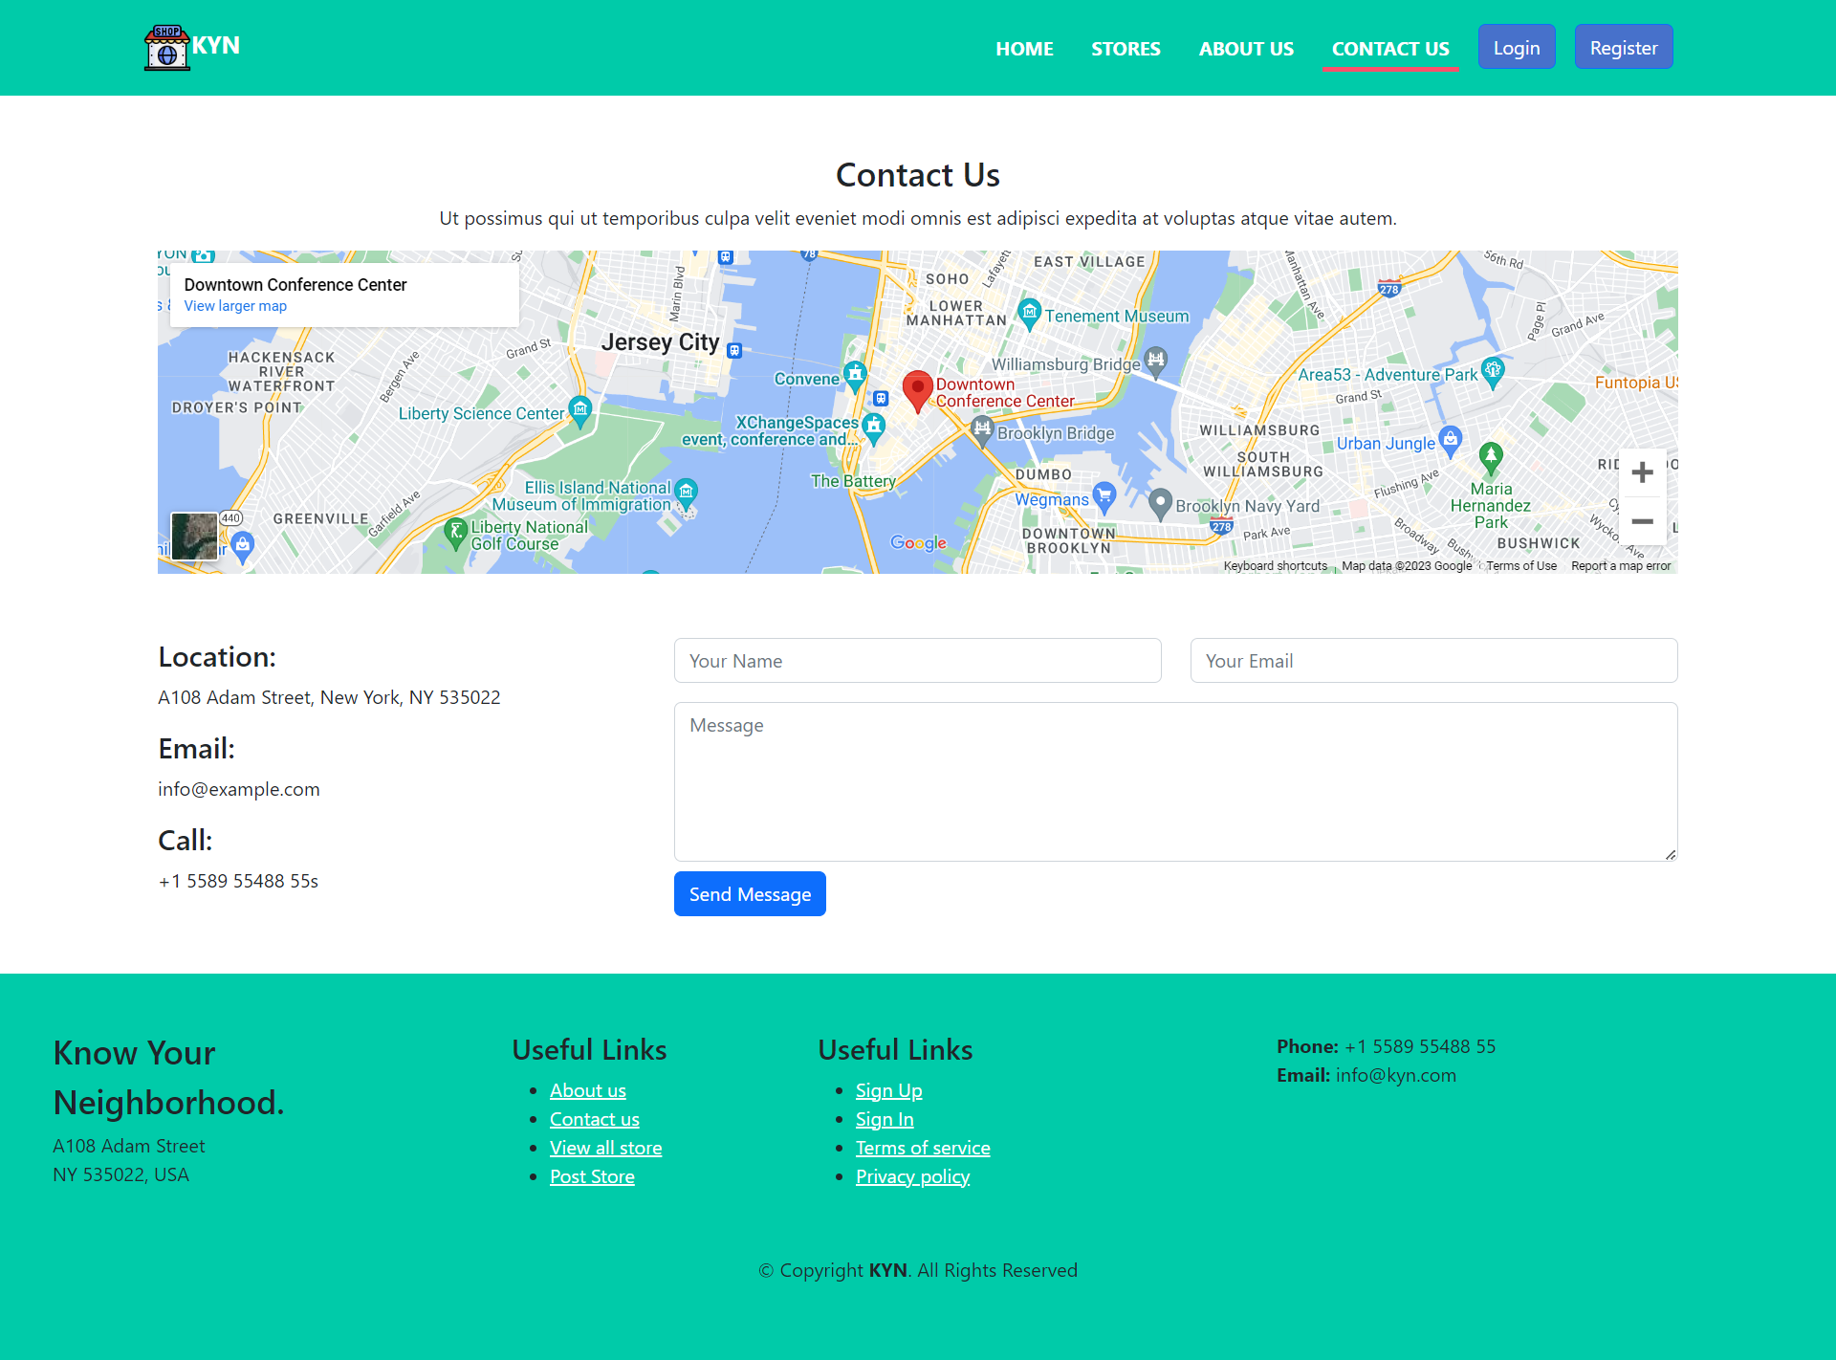Click the Send Message button
The width and height of the screenshot is (1836, 1360).
(x=750, y=894)
